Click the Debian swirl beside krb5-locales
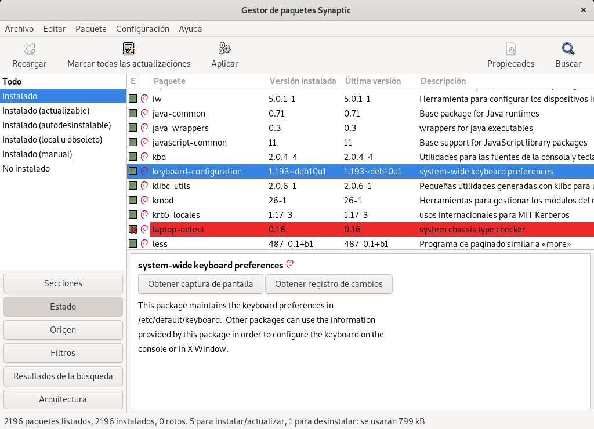Screen dimensions: 594x429 tap(144, 214)
